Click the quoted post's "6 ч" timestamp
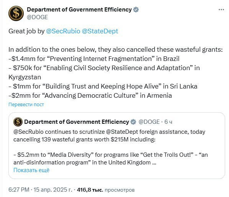 point(168,122)
